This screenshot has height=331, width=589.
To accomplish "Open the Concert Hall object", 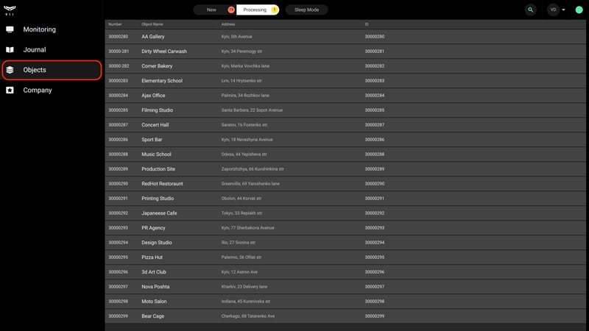I will pyautogui.click(x=345, y=124).
